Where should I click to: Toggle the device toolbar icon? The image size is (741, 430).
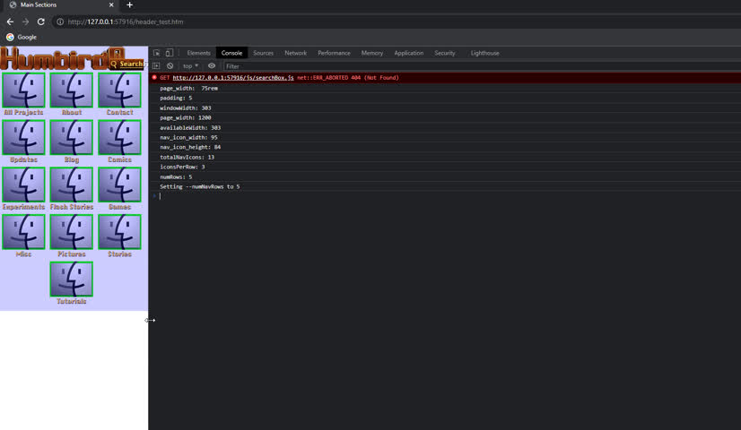pyautogui.click(x=169, y=53)
